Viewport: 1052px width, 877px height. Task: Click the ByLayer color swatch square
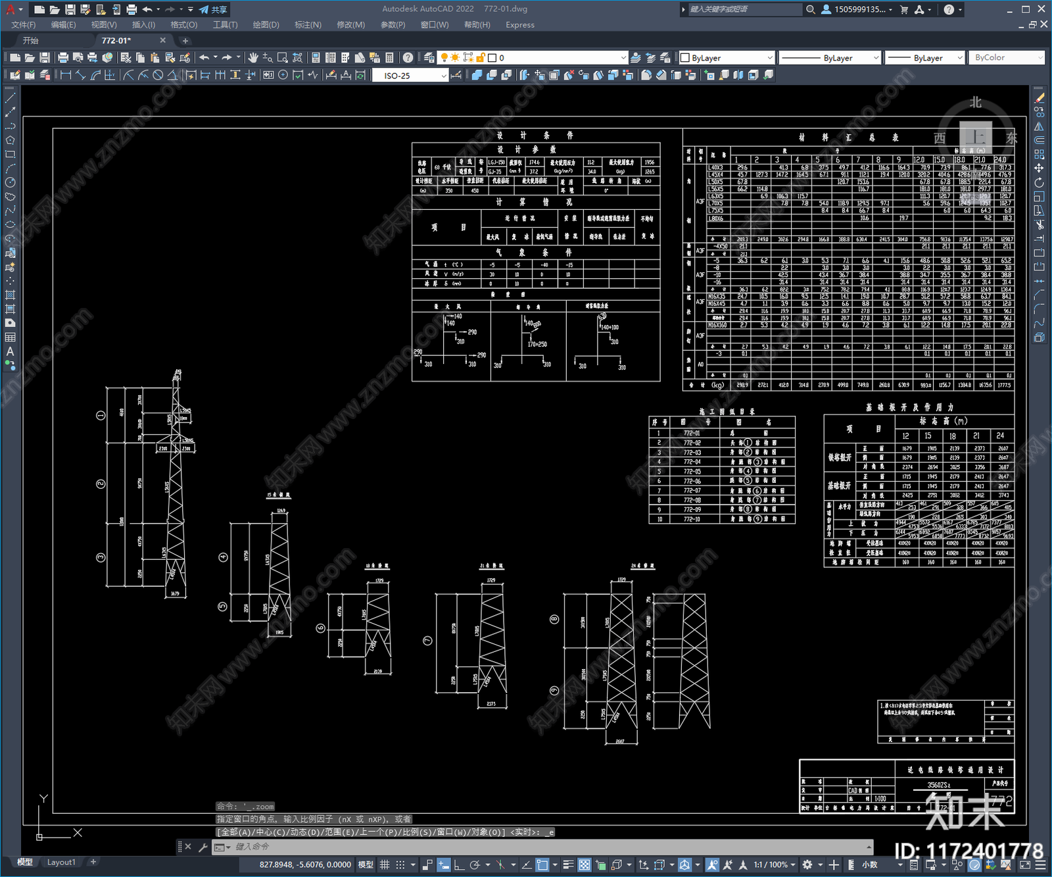pyautogui.click(x=685, y=58)
